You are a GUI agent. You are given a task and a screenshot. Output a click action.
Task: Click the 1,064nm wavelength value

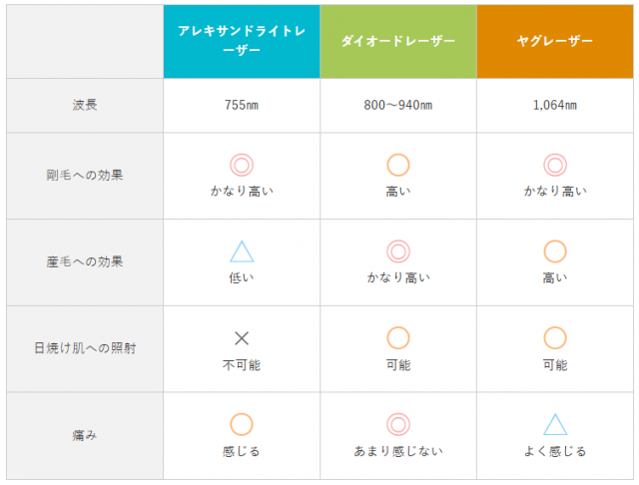(555, 104)
